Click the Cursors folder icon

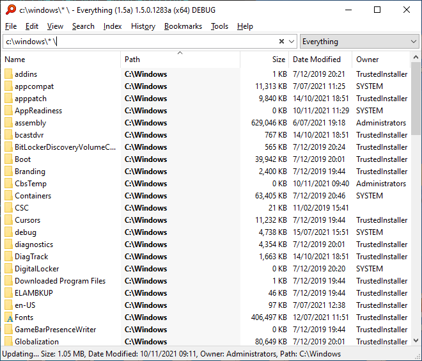tap(8, 220)
